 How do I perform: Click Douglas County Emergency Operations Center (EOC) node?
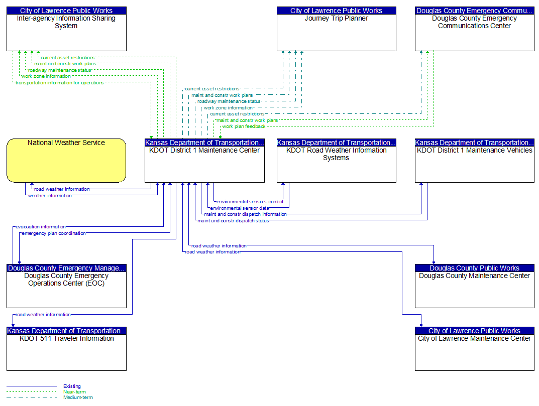(x=66, y=286)
